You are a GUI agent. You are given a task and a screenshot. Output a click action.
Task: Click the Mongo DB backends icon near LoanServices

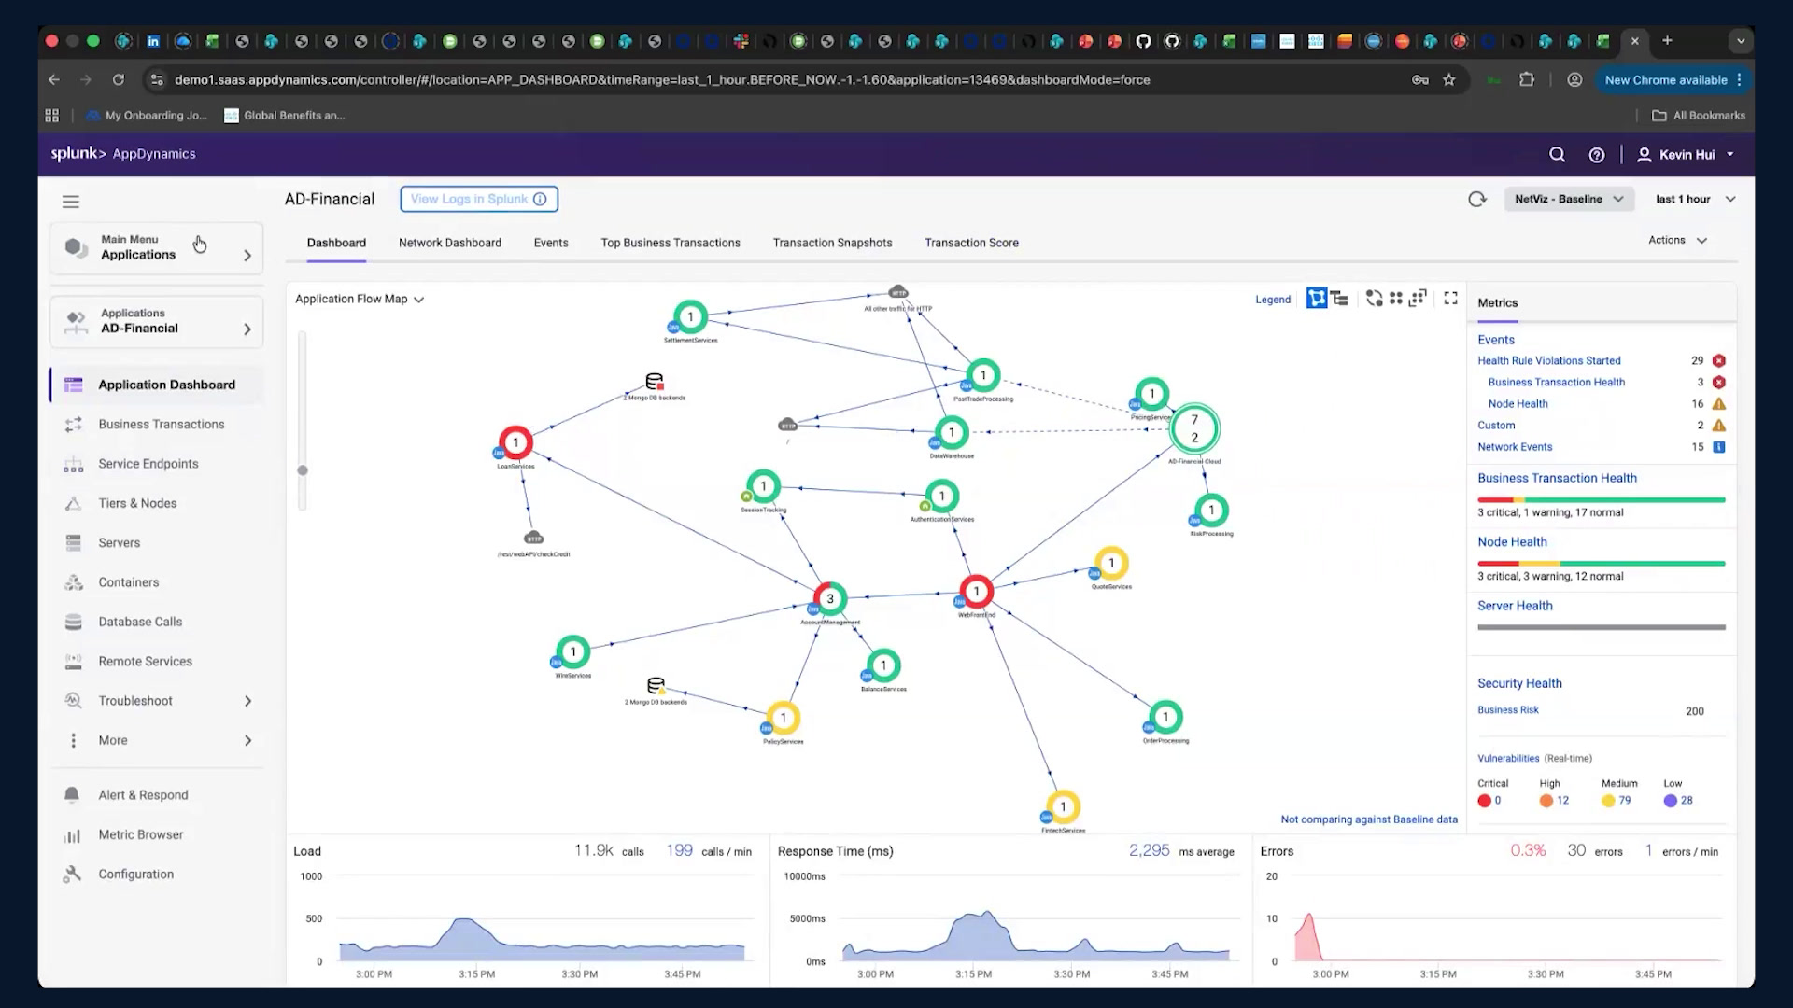click(x=655, y=382)
